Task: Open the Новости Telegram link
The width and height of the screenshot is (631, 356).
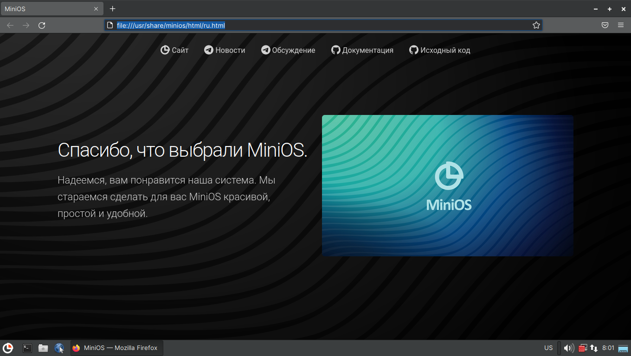Action: (x=225, y=50)
